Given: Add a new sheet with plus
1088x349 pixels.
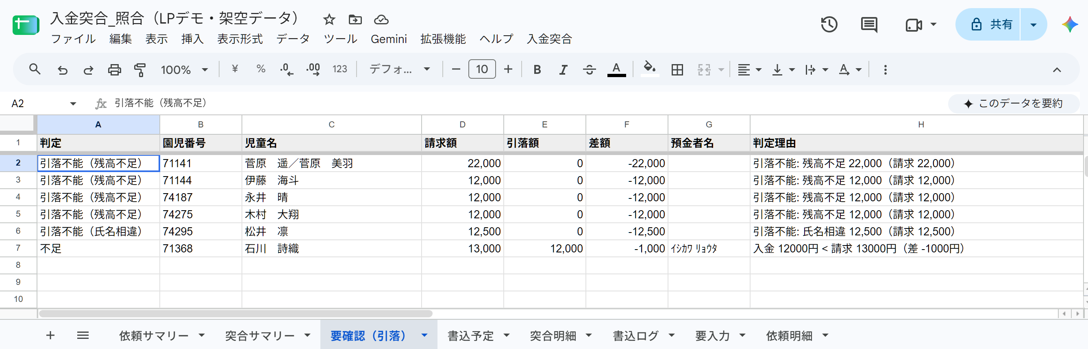Looking at the screenshot, I should [x=50, y=336].
